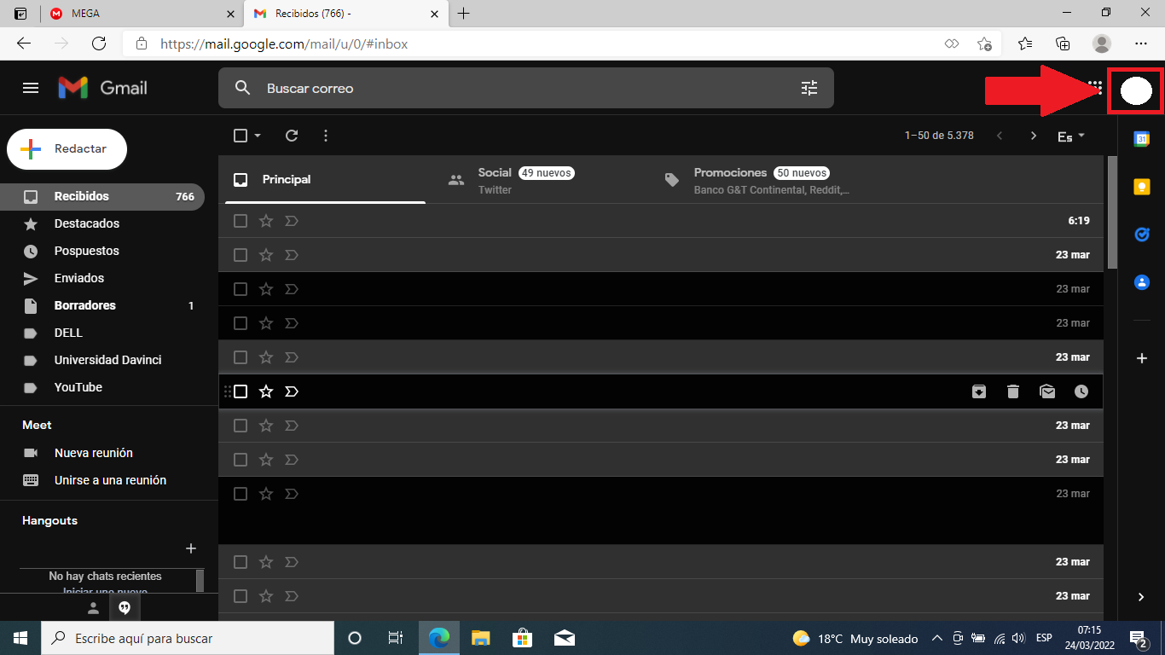This screenshot has height=655, width=1165.
Task: Archive the hovered email
Action: pyautogui.click(x=979, y=391)
